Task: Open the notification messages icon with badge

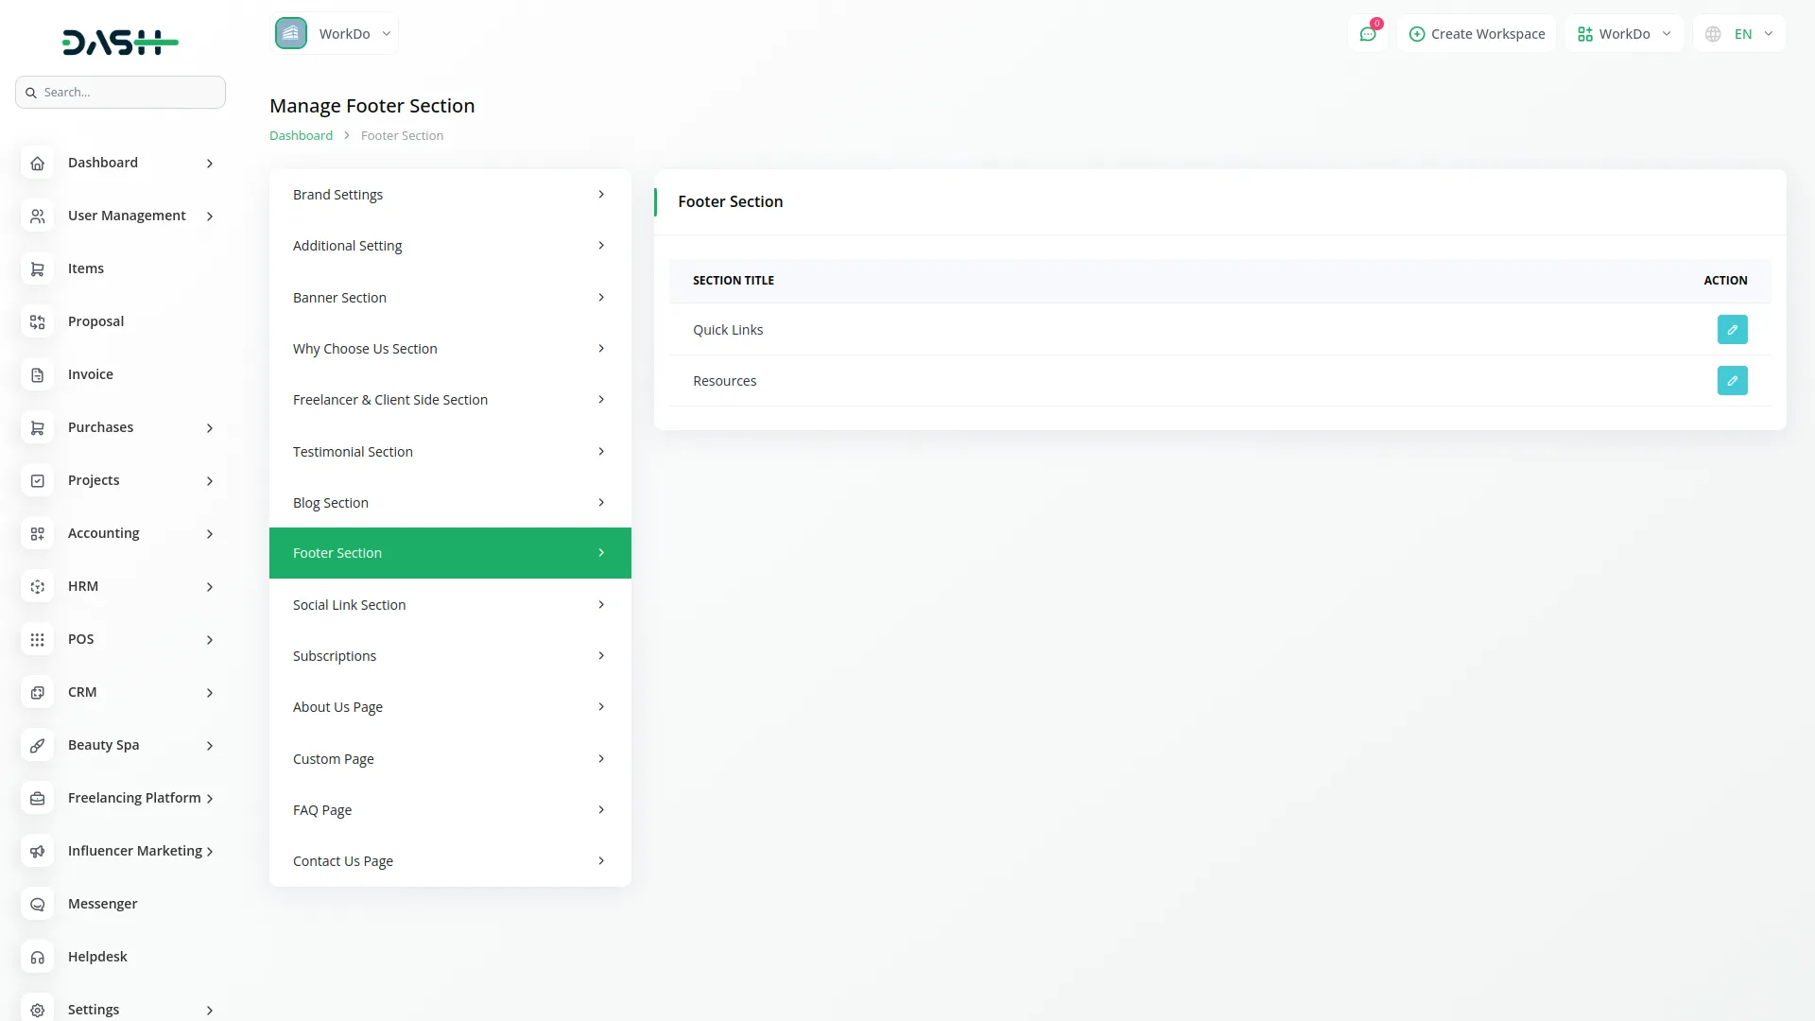Action: coord(1368,33)
